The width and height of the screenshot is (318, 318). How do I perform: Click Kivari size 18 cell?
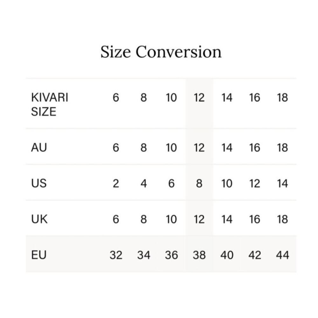[x=282, y=98]
